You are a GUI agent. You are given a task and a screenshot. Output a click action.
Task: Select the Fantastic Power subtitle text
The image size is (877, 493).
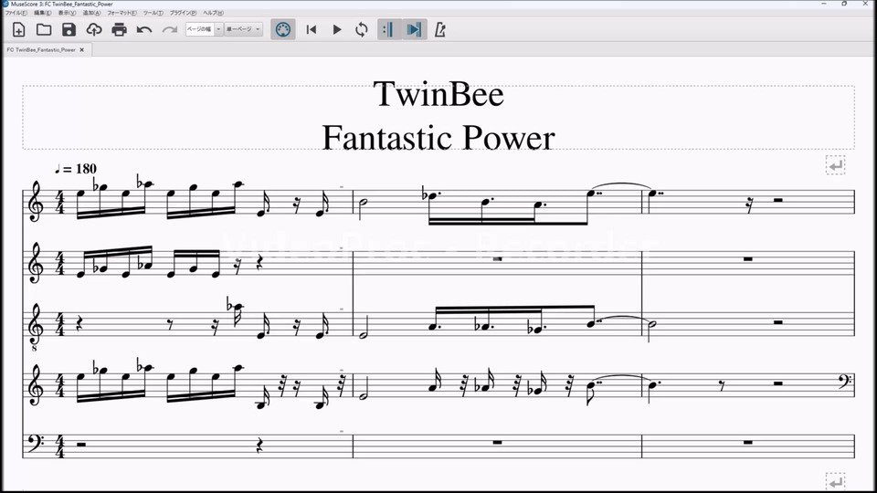pyautogui.click(x=438, y=138)
